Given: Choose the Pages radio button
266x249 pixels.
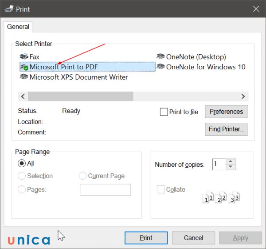Looking at the screenshot, I should tap(21, 189).
